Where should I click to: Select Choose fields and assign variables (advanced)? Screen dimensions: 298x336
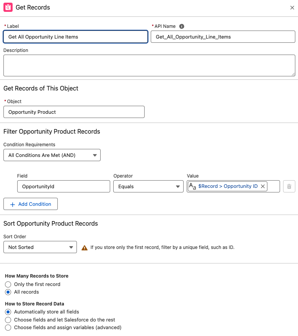point(8,328)
